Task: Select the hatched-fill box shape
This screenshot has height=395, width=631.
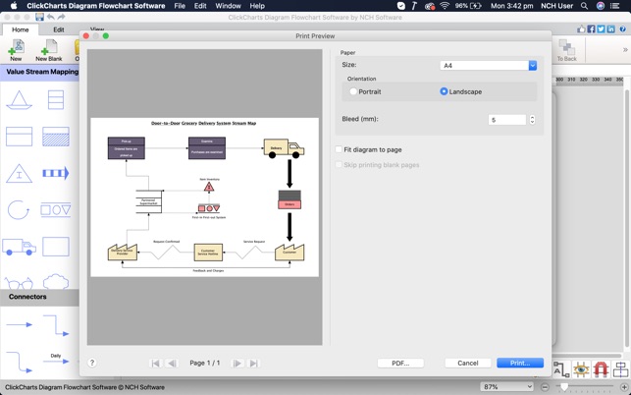Action: pos(56,137)
